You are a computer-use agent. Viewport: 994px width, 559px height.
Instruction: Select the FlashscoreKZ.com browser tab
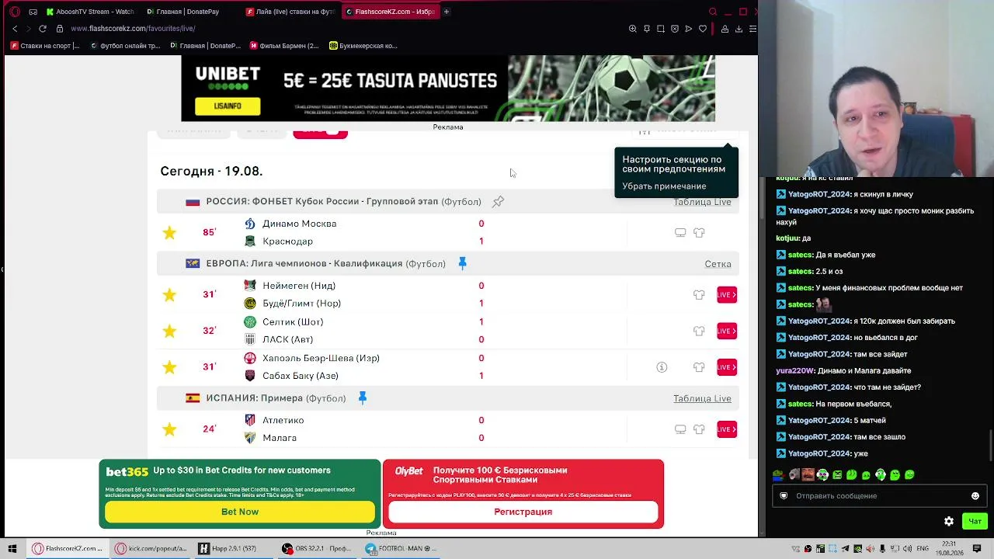[x=390, y=12]
